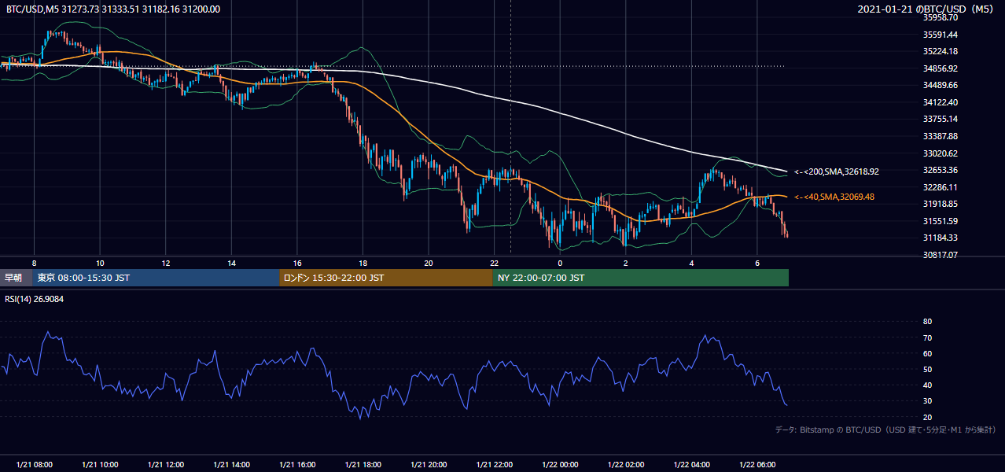The width and height of the screenshot is (1005, 472).
Task: Click the 1/21 16:00 bottom time label
Action: [297, 465]
